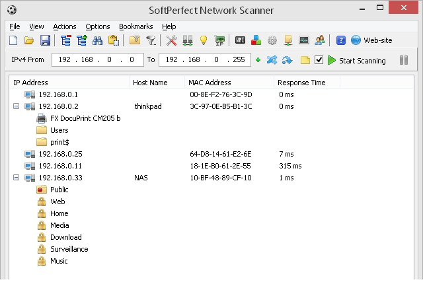423x290 pixels.
Task: Click Start Scanning button
Action: click(x=357, y=60)
